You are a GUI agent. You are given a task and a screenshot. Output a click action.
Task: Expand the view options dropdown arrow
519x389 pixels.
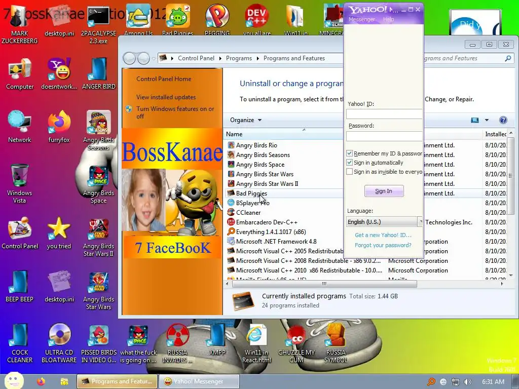(487, 120)
